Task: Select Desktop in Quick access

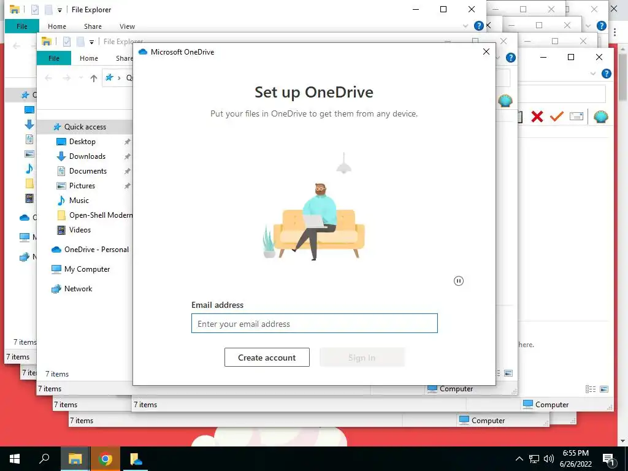Action: click(x=82, y=142)
